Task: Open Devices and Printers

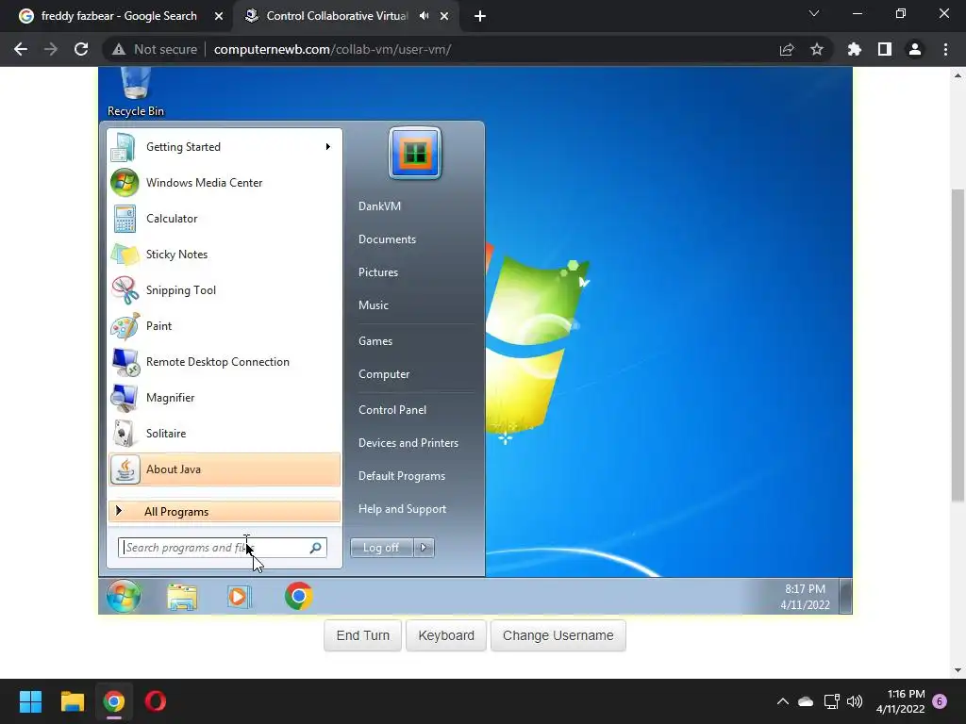Action: pyautogui.click(x=408, y=443)
